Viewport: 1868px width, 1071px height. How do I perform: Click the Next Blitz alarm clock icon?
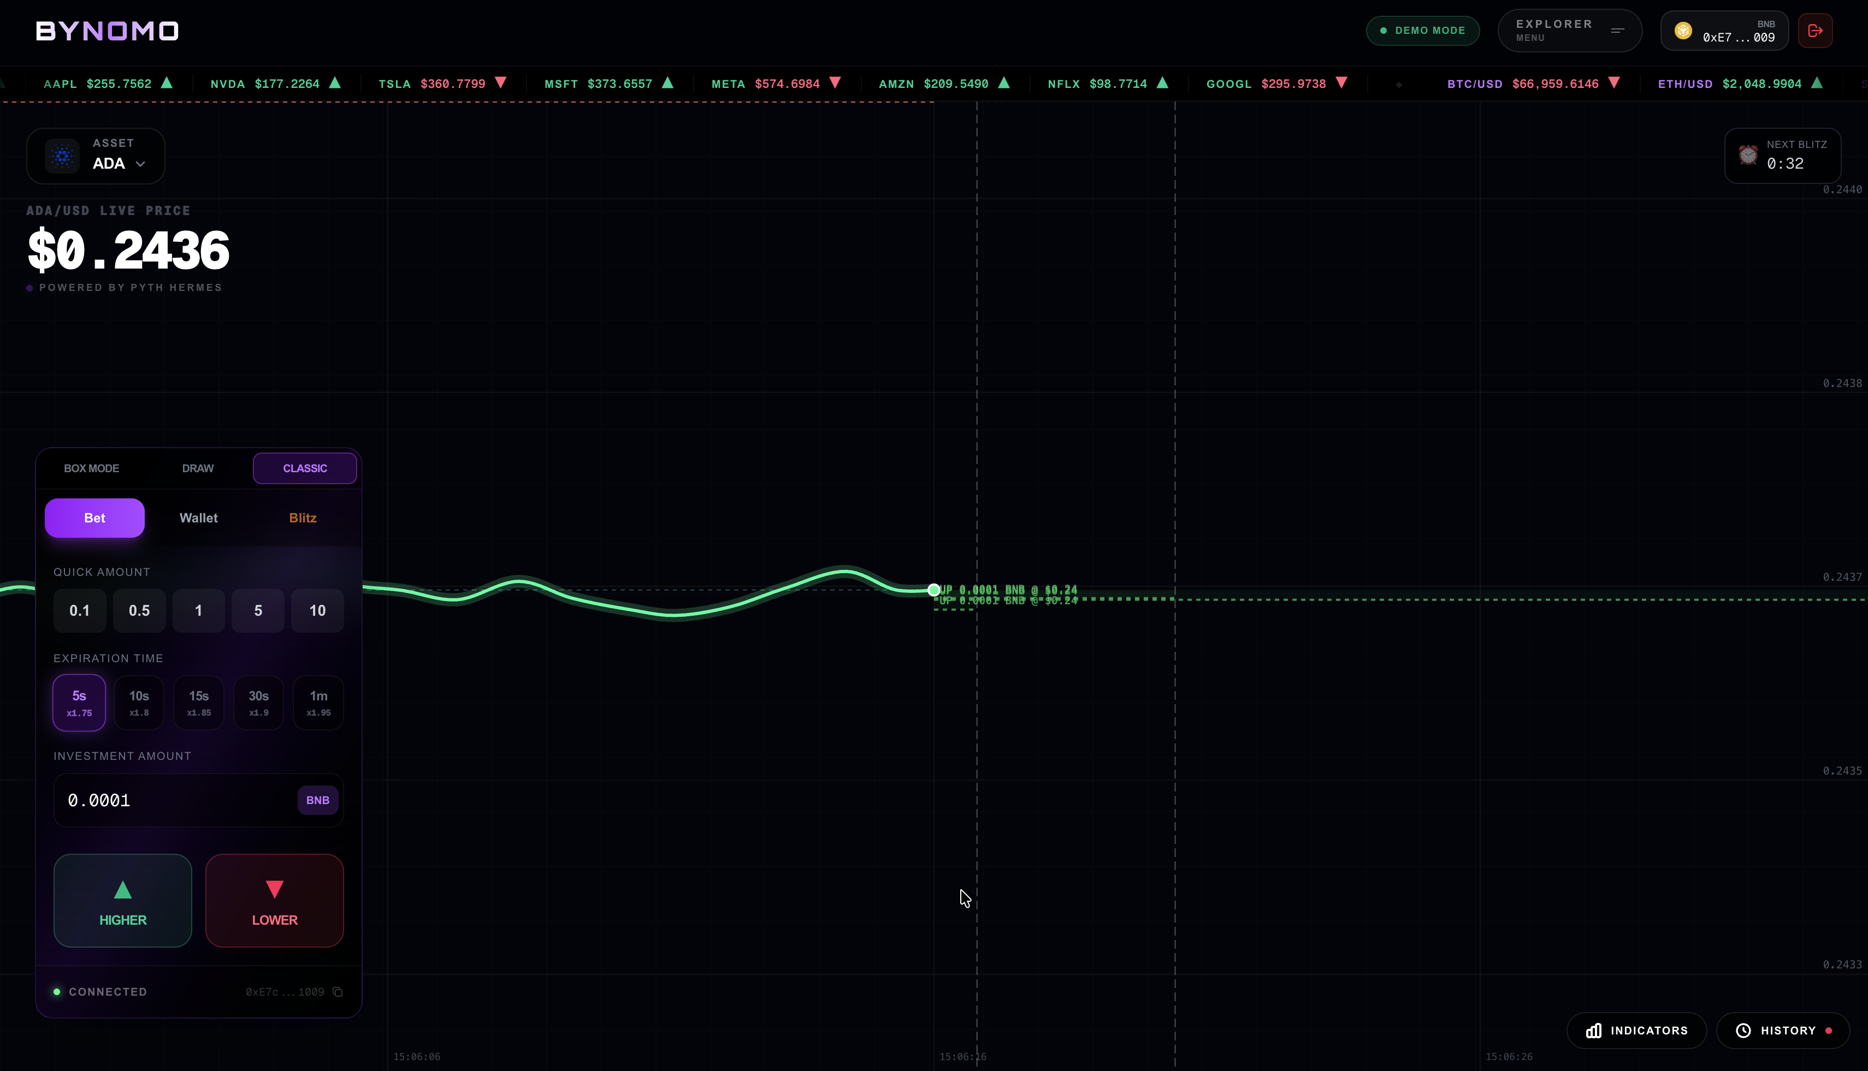(x=1748, y=155)
